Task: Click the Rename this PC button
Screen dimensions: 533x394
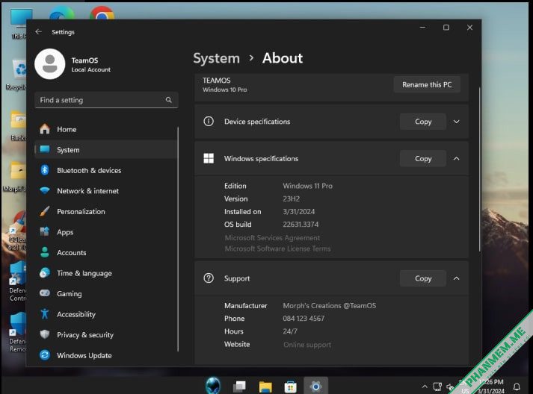Action: point(427,84)
